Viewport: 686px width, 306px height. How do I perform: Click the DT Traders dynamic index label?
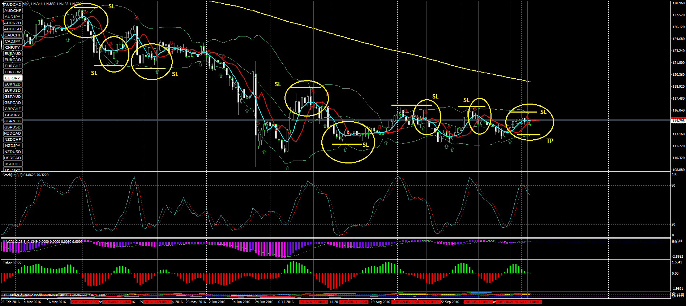pyautogui.click(x=54, y=295)
